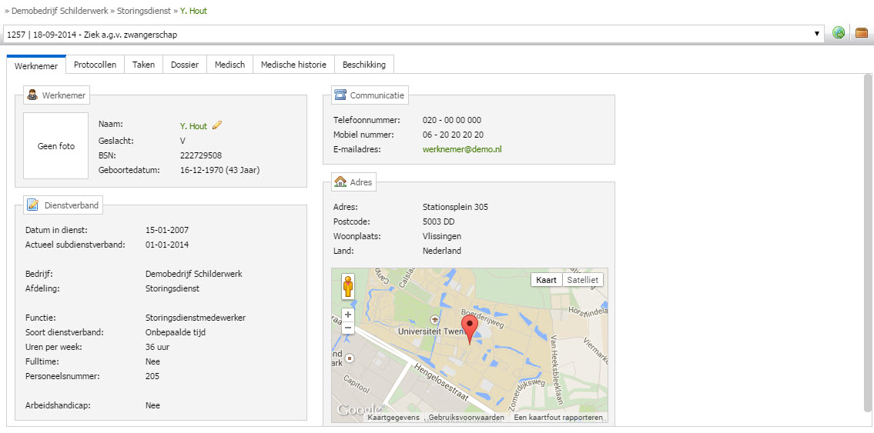The image size is (874, 433).
Task: Click the Adres house icon
Action: [x=340, y=181]
